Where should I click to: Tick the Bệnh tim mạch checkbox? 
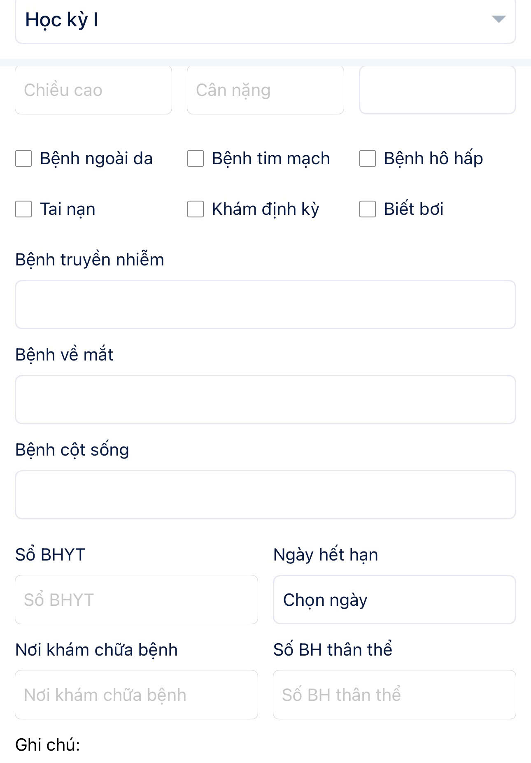196,158
